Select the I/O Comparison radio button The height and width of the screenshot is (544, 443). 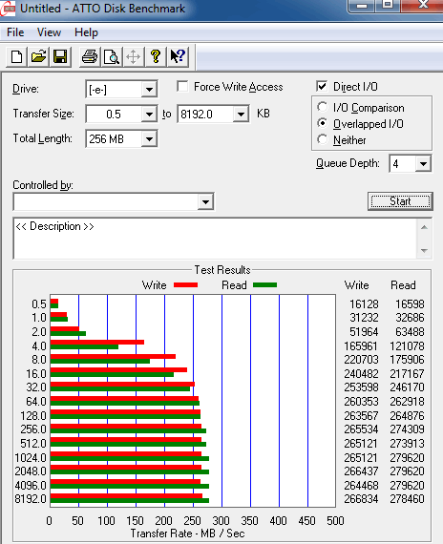pos(322,107)
